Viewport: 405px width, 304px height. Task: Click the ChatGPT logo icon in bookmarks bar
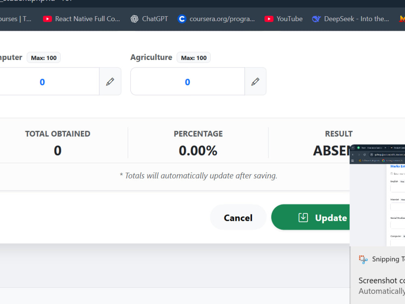click(134, 19)
